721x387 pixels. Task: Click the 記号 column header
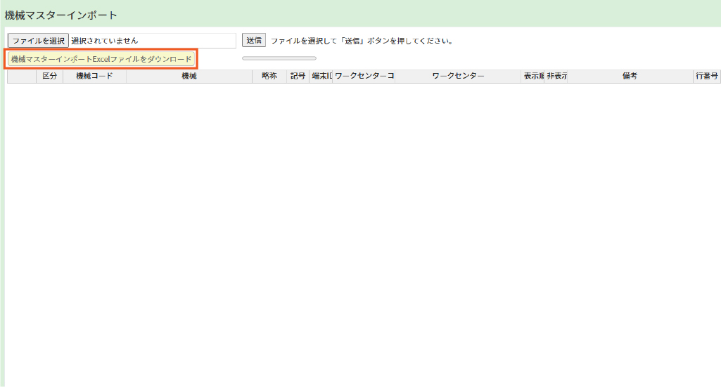tap(298, 76)
